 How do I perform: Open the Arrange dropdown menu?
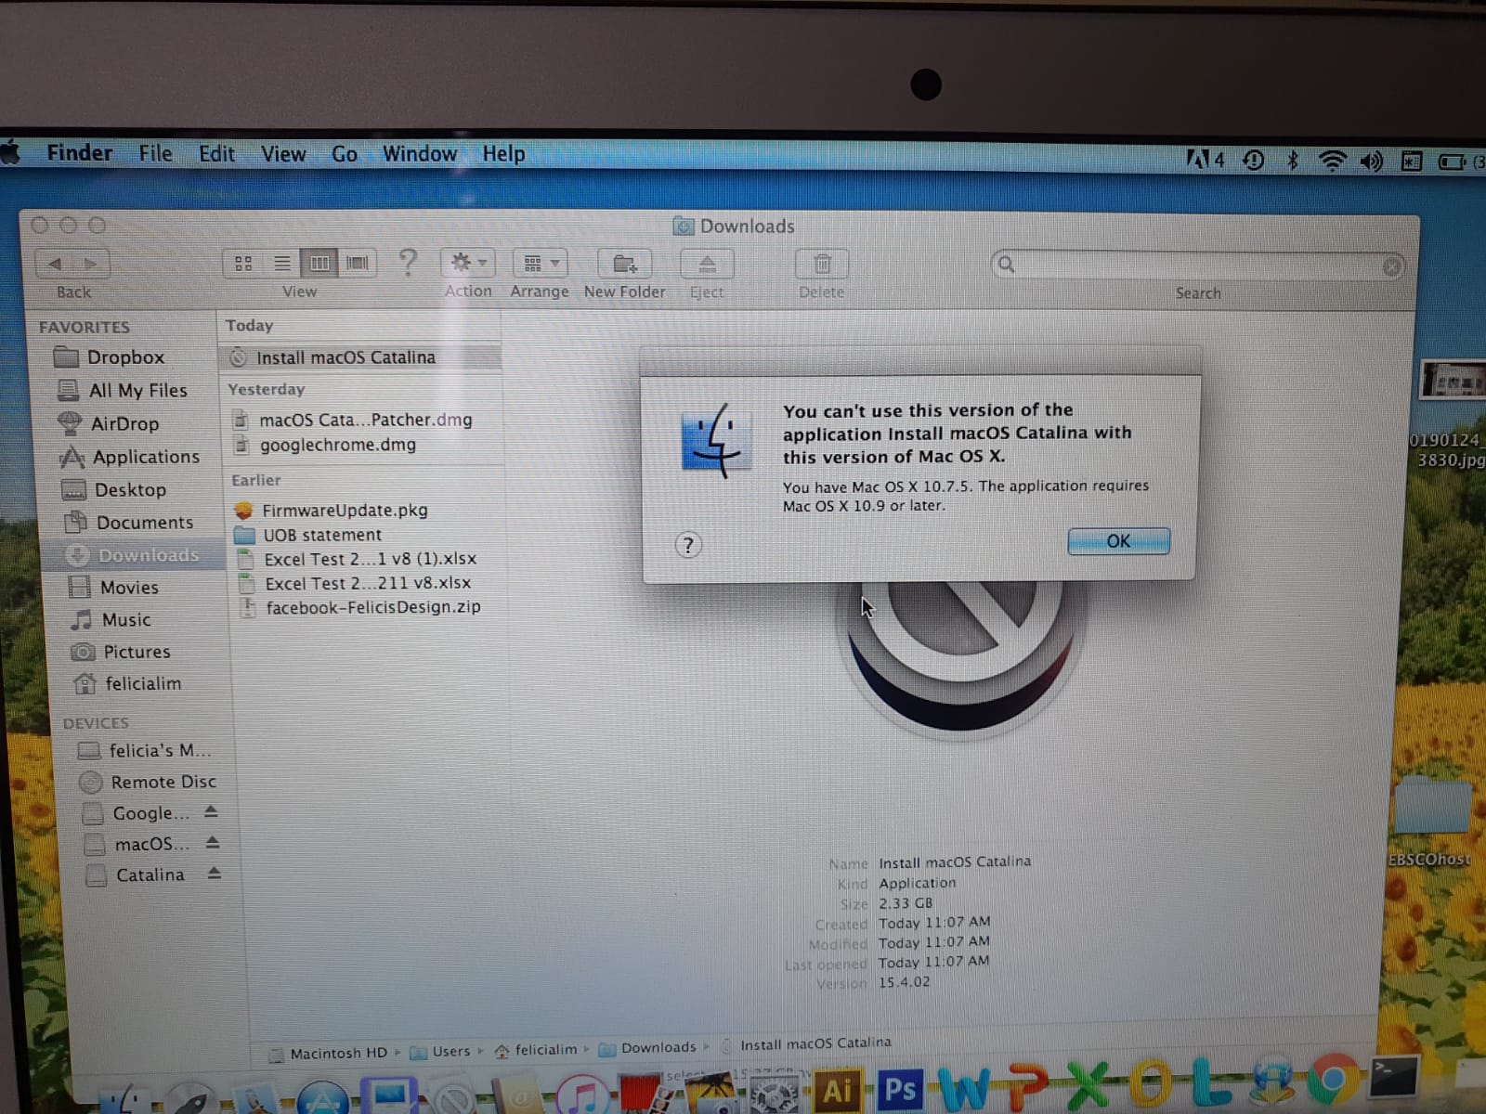pos(540,264)
